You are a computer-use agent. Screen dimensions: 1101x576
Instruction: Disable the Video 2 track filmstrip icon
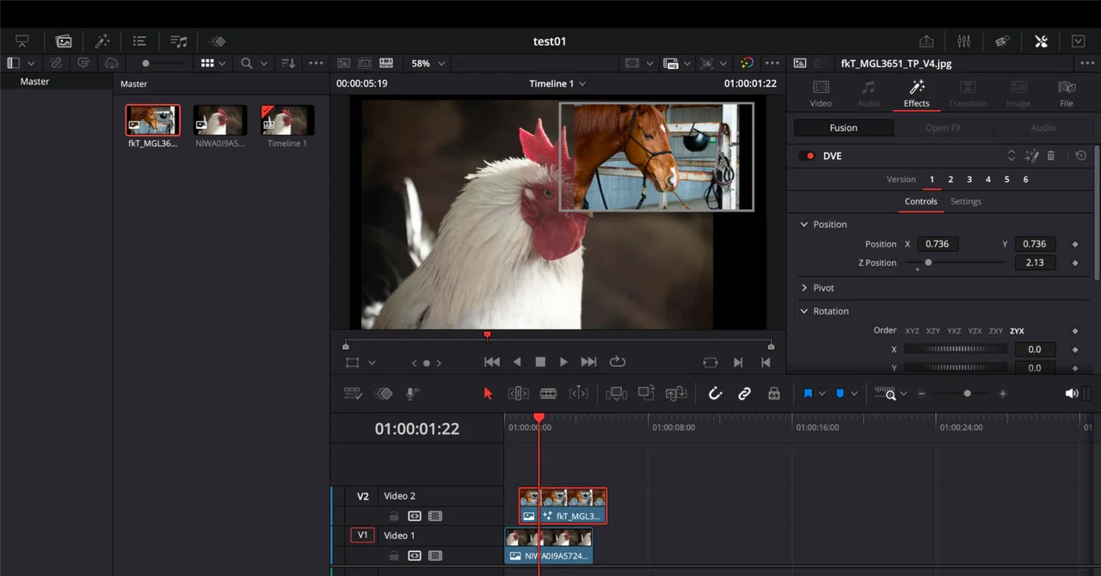click(435, 517)
